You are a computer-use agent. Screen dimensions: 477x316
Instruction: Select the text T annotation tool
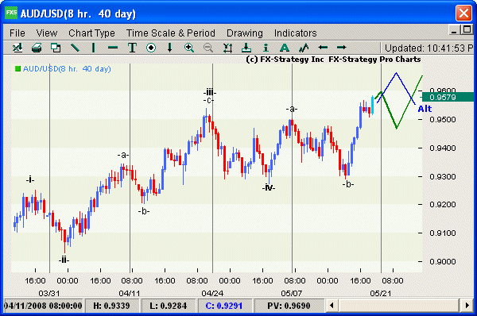132,48
